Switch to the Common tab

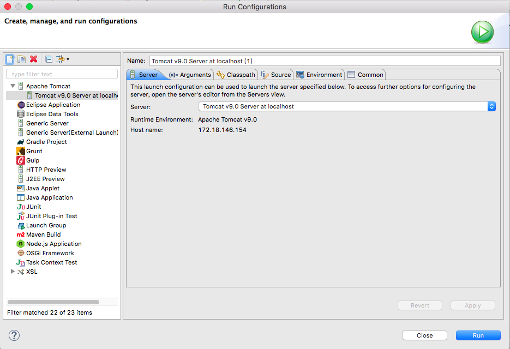tap(365, 75)
